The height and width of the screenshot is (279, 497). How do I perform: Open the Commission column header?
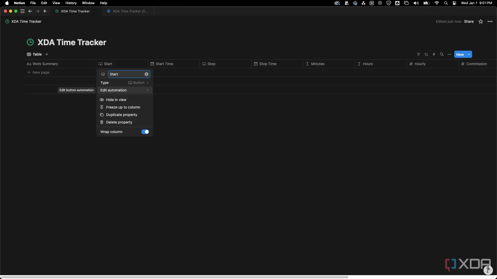[x=478, y=64]
